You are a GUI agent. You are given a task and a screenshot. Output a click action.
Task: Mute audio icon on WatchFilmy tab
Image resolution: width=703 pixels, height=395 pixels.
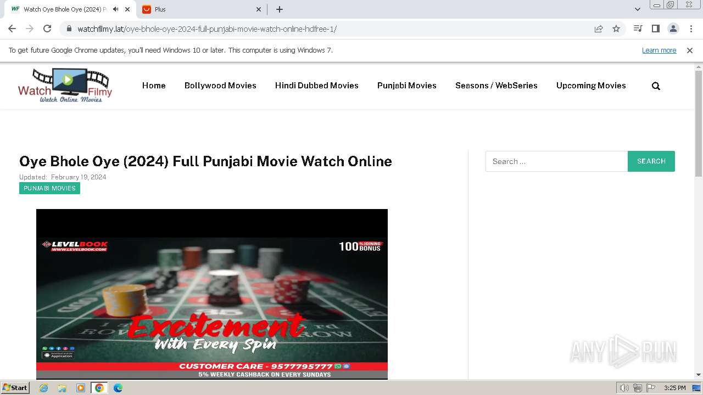click(x=115, y=9)
